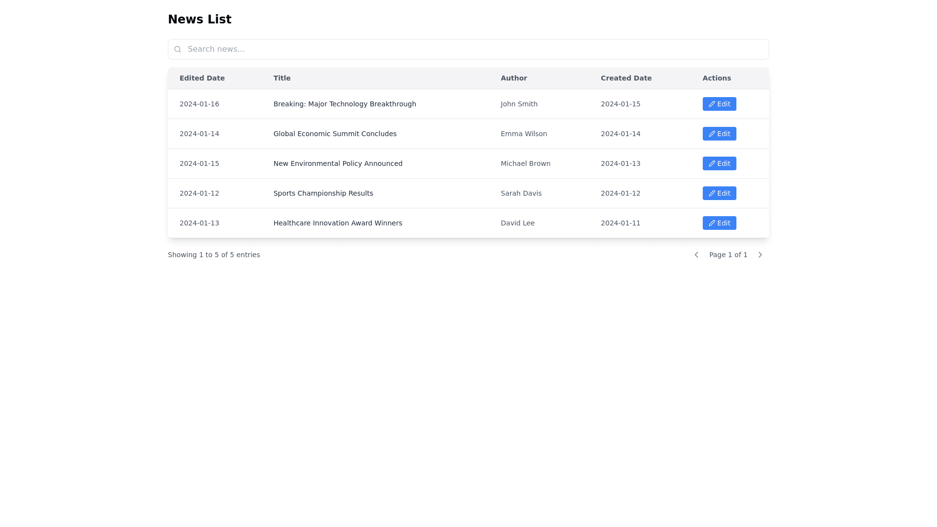Screen dimensions: 937x527
Task: Select New Environmental Policy Announced title
Action: point(338,163)
